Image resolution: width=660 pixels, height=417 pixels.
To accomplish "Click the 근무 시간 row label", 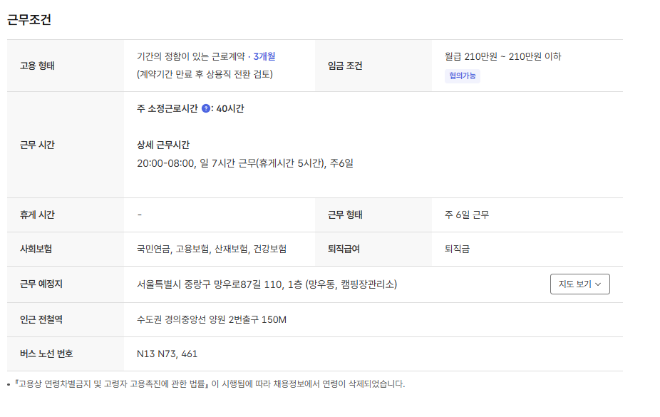I will tap(37, 145).
